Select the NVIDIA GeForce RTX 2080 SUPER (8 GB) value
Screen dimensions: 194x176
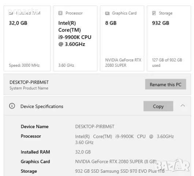(x=116, y=161)
